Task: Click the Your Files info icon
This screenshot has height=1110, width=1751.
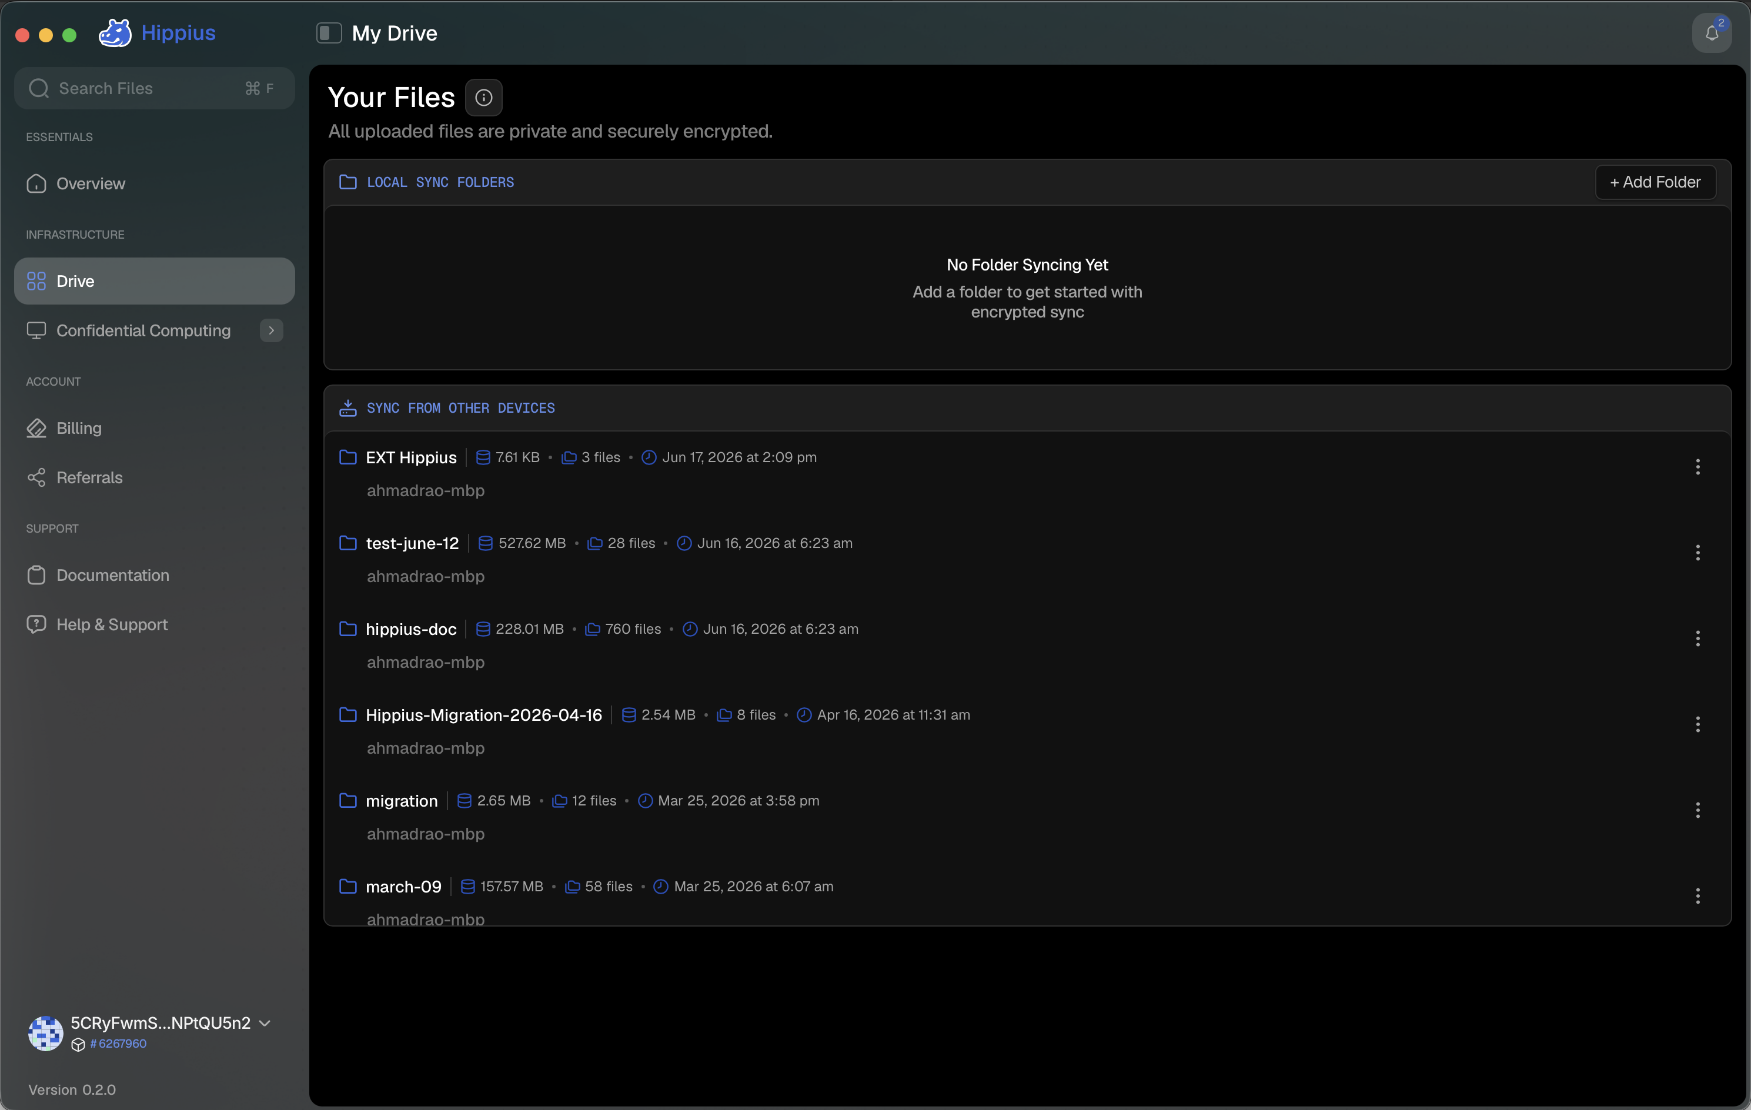Action: [x=483, y=98]
